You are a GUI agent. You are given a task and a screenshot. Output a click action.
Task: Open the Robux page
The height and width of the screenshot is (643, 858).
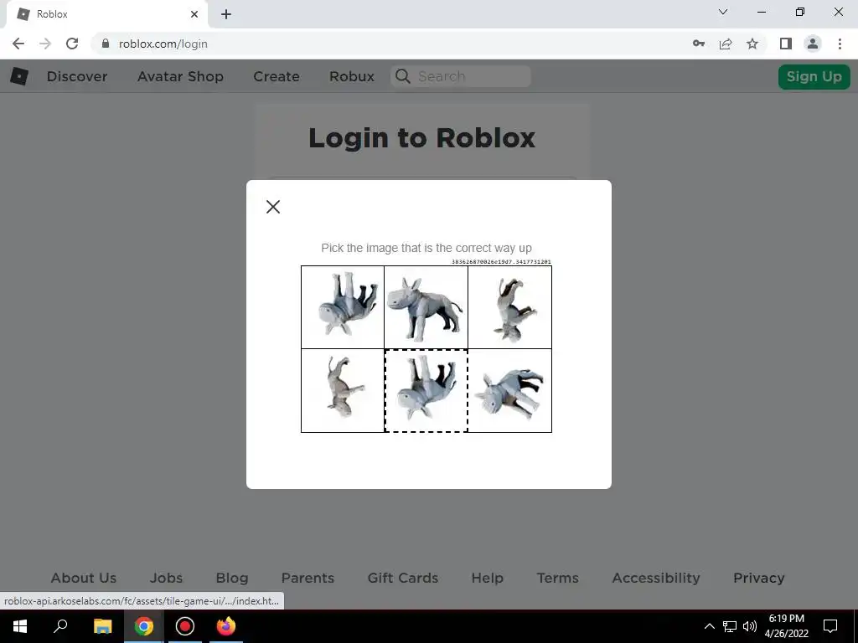pyautogui.click(x=352, y=76)
